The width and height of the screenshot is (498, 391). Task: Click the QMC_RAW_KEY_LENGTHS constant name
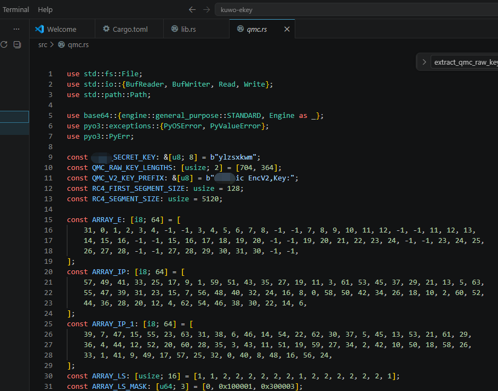click(x=132, y=167)
